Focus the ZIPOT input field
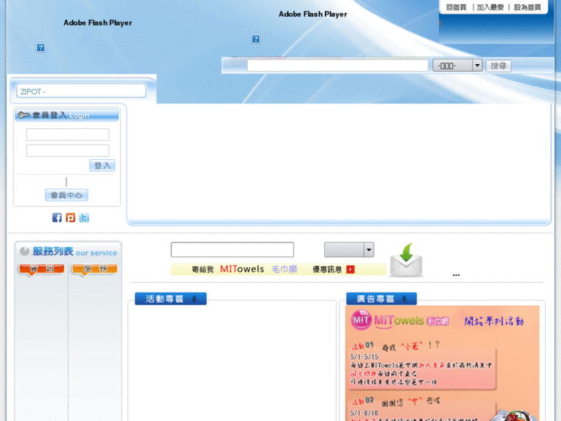561x421 pixels. coord(81,90)
